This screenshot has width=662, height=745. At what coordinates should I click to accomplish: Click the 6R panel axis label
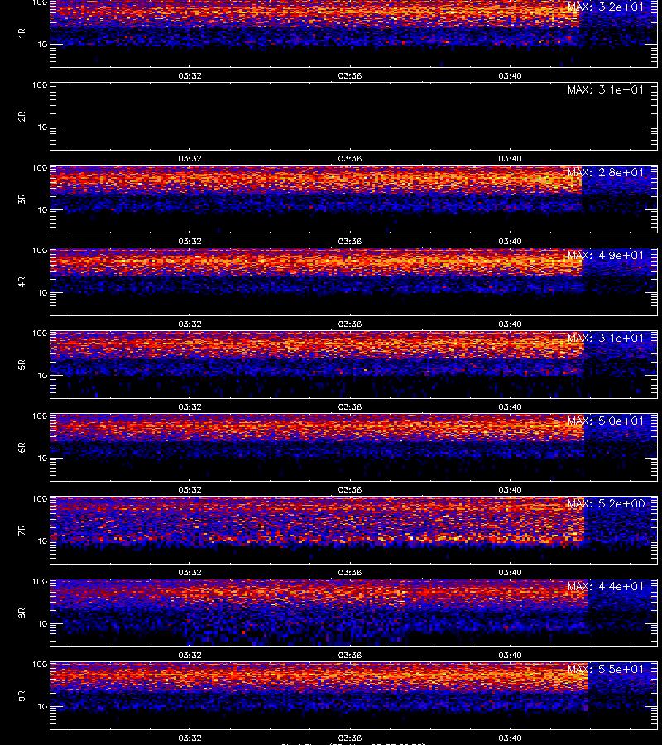tap(22, 447)
